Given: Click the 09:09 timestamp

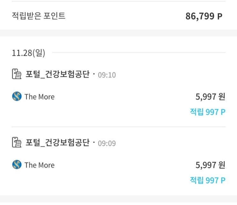Looking at the screenshot, I should coord(107,143).
